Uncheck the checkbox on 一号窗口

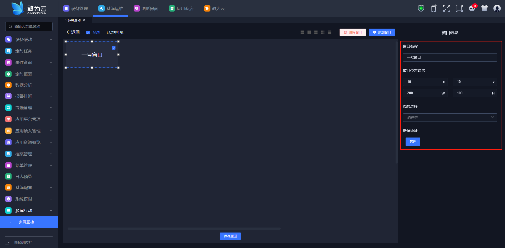point(114,48)
